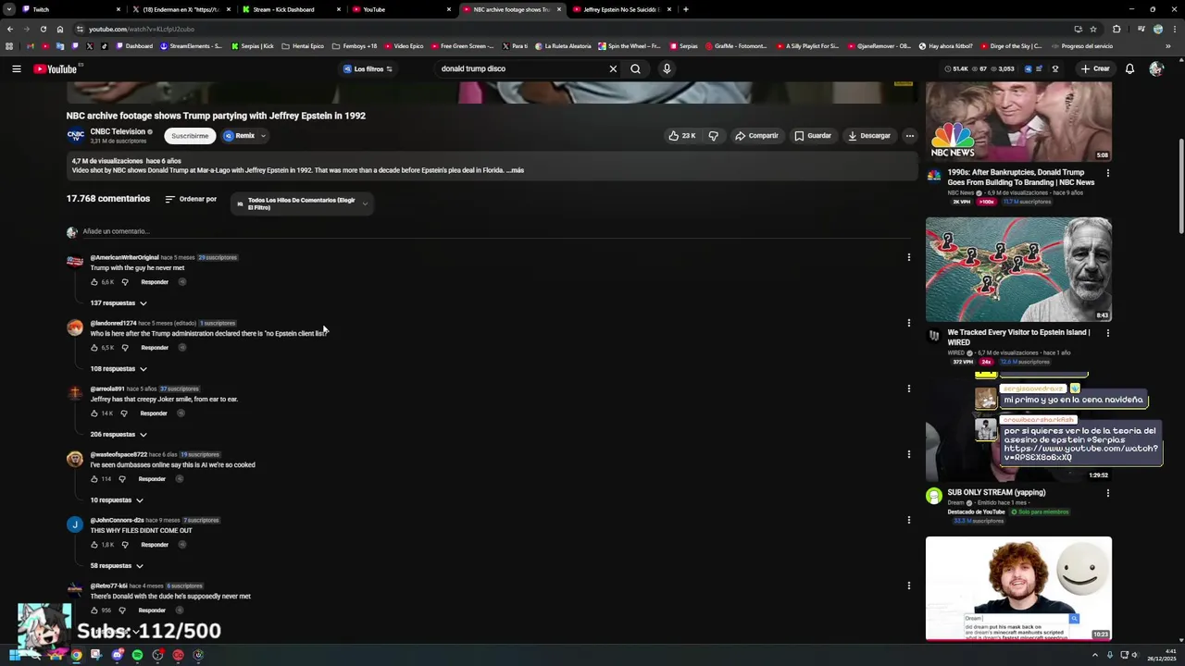Open the Todos Los Hilos De Comentarios filter
Image resolution: width=1185 pixels, height=666 pixels.
(302, 203)
